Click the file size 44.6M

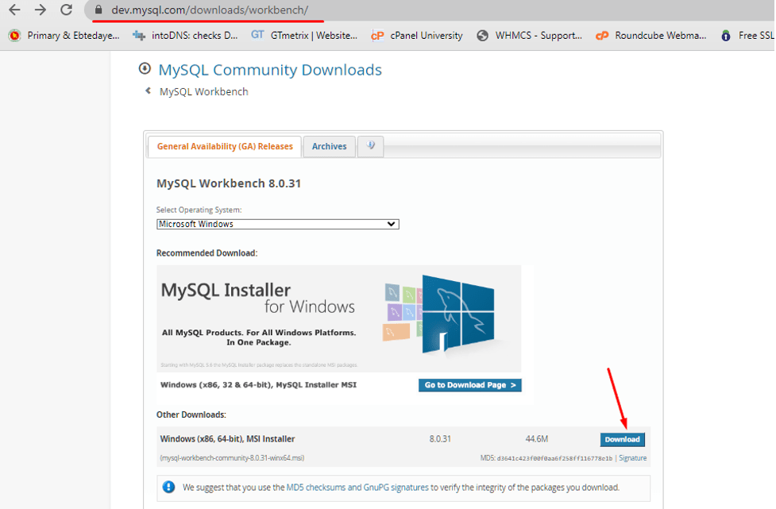pyautogui.click(x=536, y=439)
